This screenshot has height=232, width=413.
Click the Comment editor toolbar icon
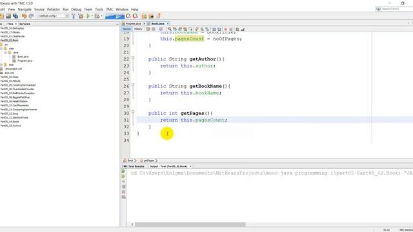click(x=237, y=29)
